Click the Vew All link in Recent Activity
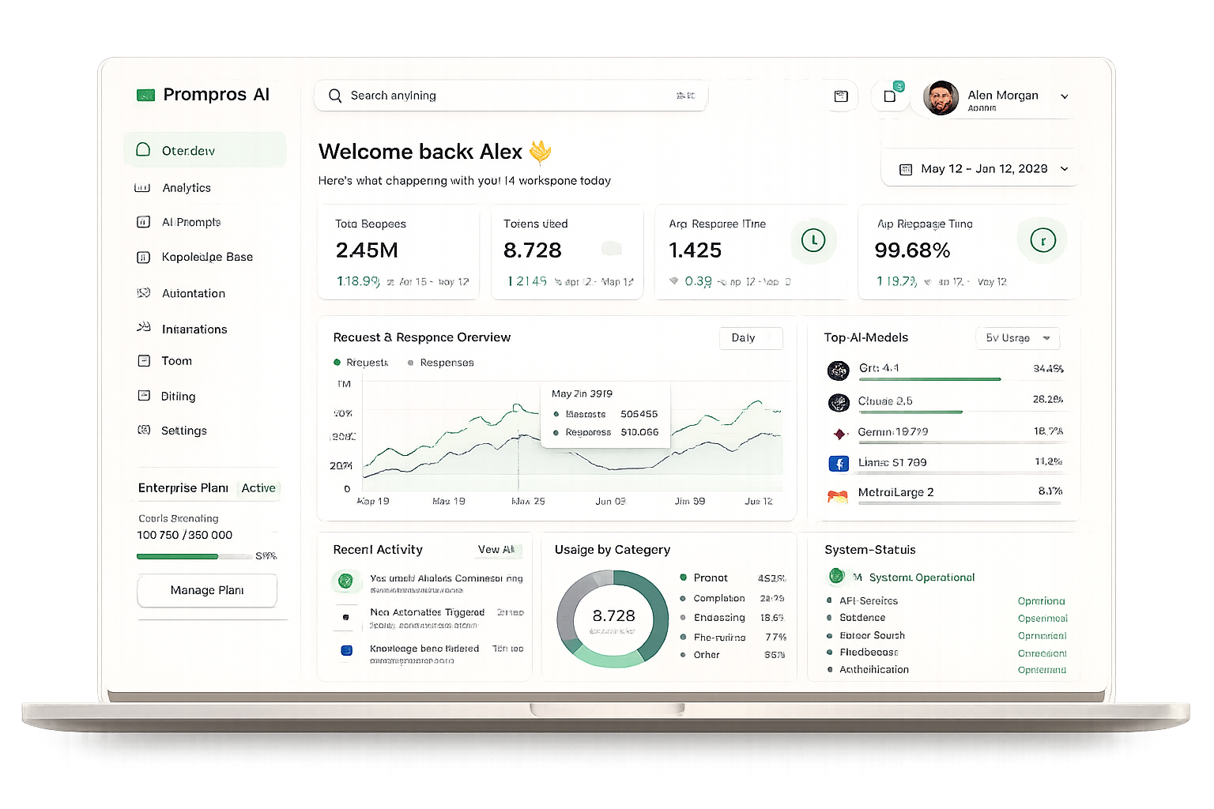 point(496,550)
